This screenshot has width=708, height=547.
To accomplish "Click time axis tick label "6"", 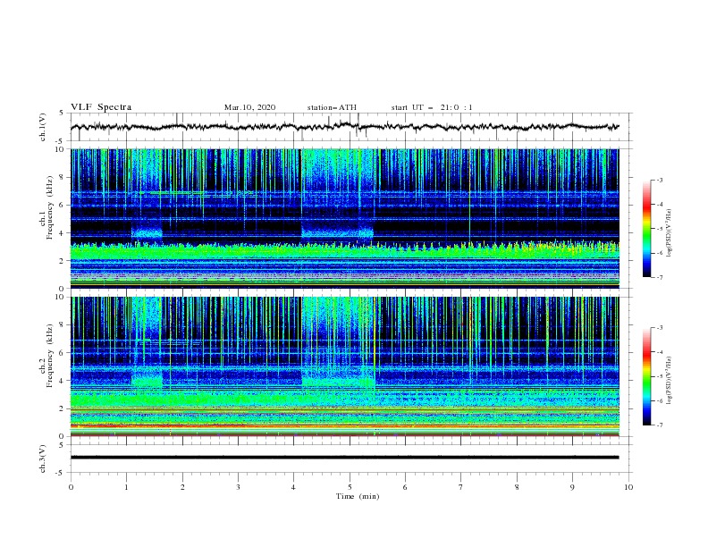I will [x=405, y=487].
